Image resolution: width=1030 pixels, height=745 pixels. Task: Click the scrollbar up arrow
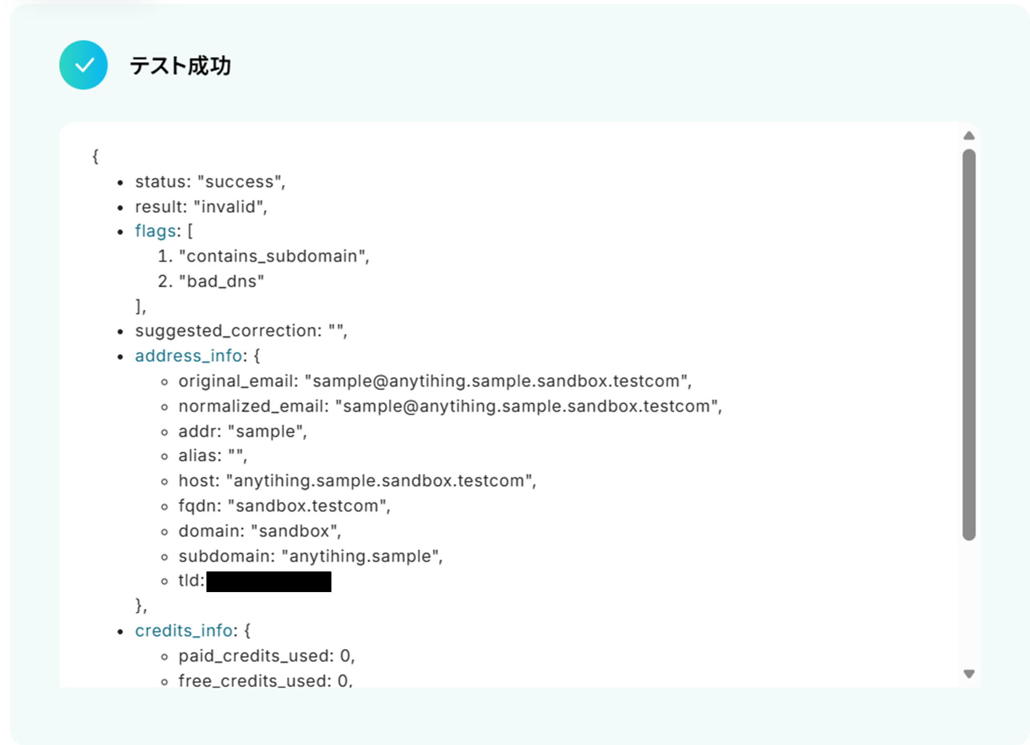pyautogui.click(x=969, y=136)
